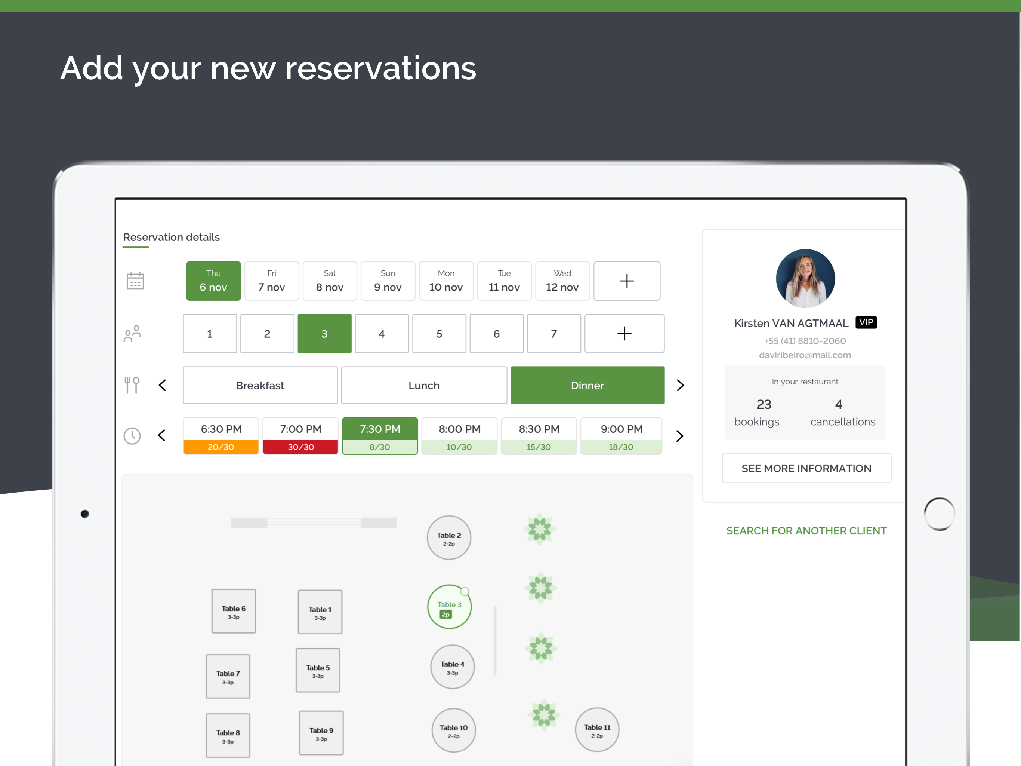
Task: Select Table 5 on floor plan
Action: click(x=318, y=670)
